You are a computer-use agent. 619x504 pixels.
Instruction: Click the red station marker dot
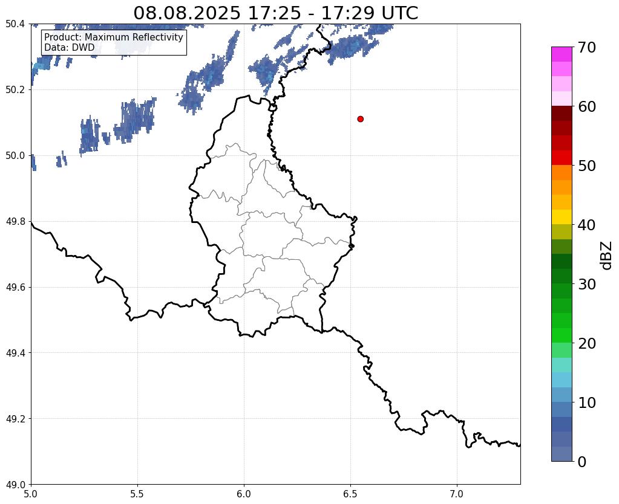360,119
